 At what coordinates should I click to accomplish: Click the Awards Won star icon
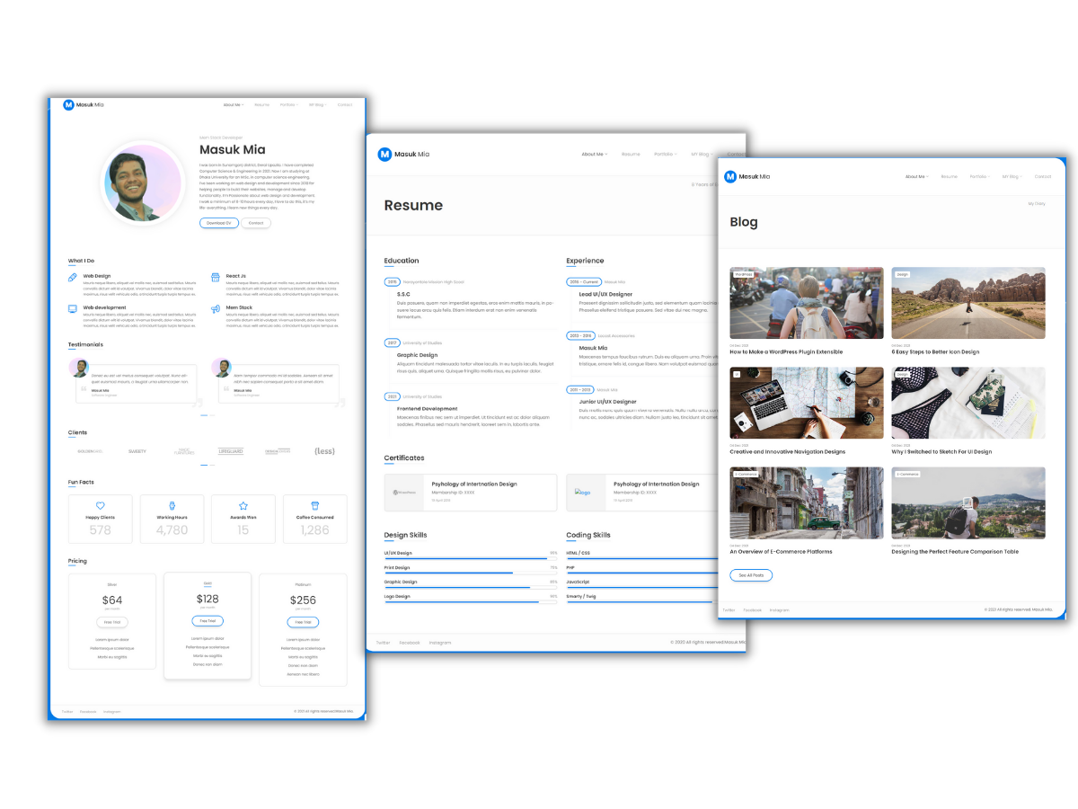(x=243, y=506)
